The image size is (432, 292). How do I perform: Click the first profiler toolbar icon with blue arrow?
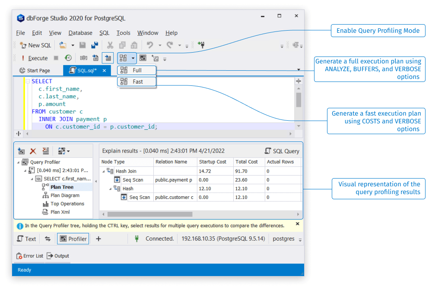pyautogui.click(x=21, y=151)
